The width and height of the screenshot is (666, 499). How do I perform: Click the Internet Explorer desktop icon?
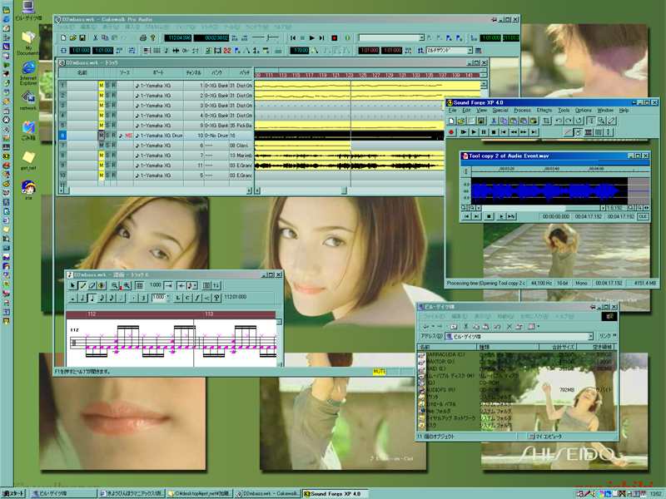click(x=28, y=72)
